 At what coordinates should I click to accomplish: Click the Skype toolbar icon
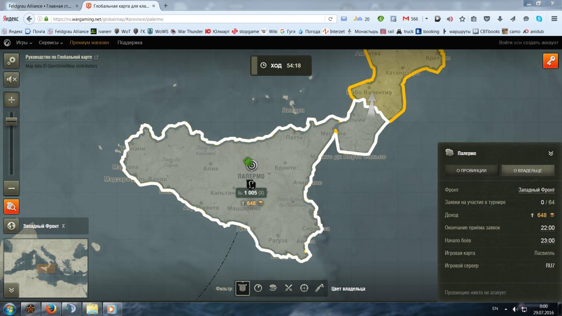click(540, 19)
